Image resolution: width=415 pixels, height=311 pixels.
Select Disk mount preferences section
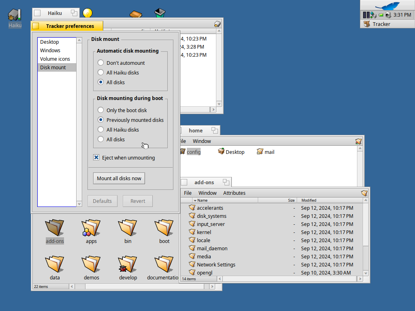click(57, 67)
